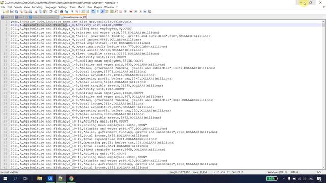Viewport: 326px width, 183px height.
Task: Toggle show all characters icon
Action: point(98,11)
